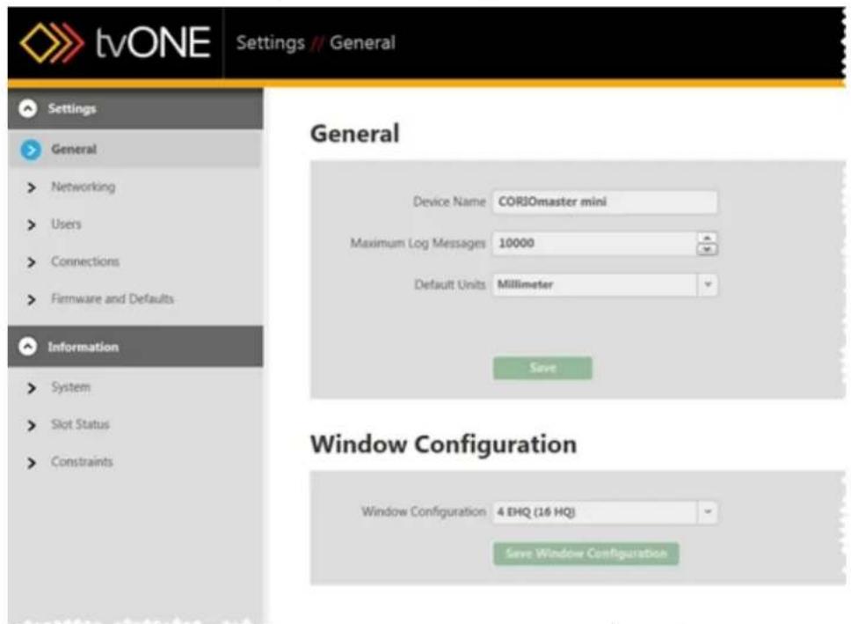Open the Connections settings page
851x624 pixels.
(x=85, y=261)
